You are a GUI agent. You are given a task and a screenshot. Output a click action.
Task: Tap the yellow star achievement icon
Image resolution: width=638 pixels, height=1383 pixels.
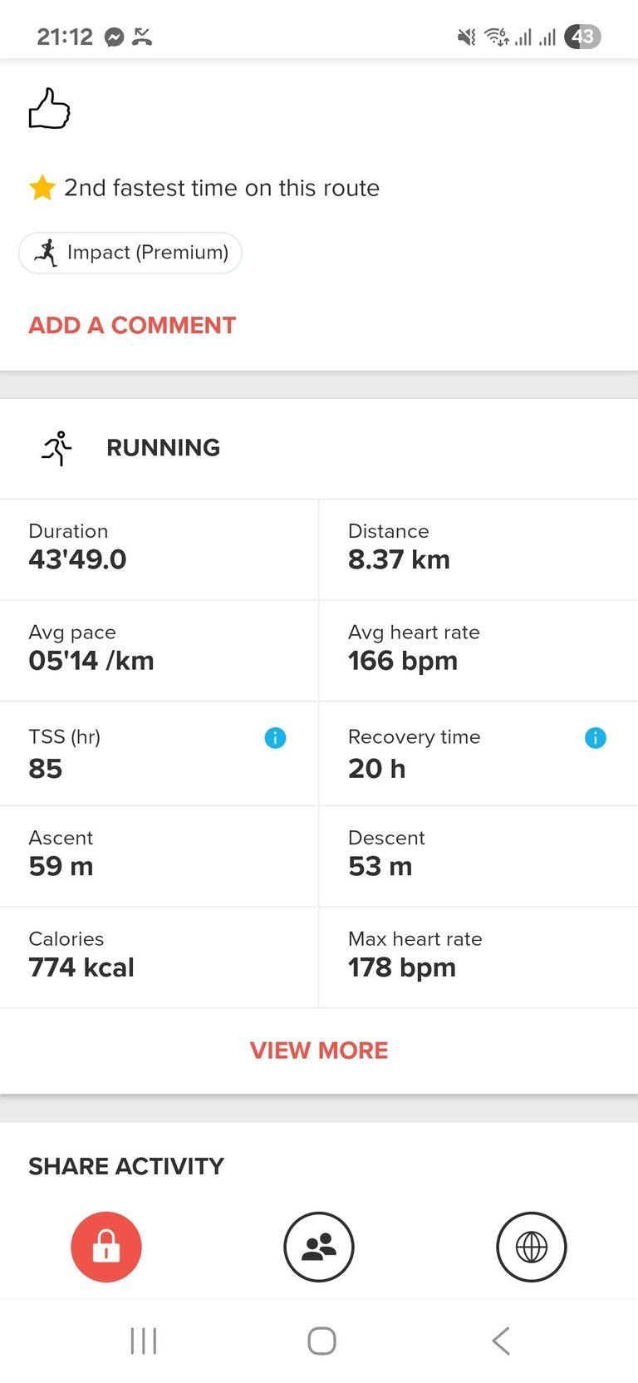point(42,188)
